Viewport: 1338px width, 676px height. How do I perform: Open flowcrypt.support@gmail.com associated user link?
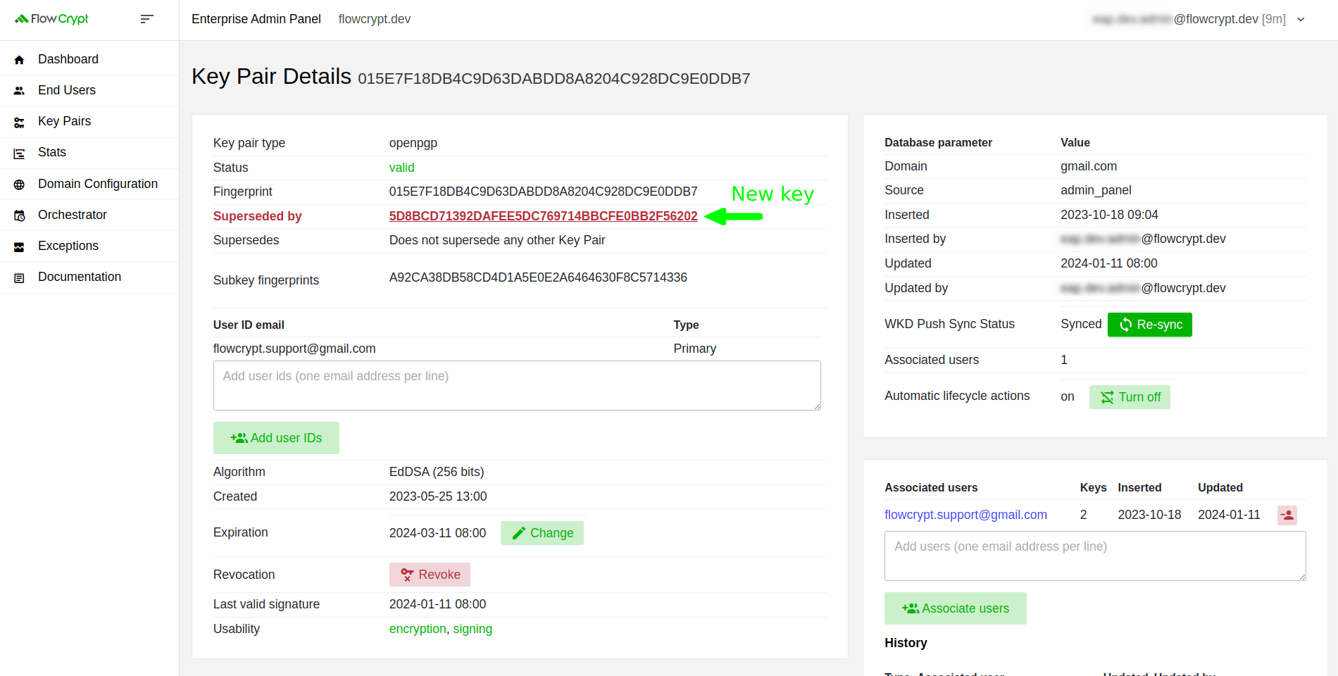(965, 515)
